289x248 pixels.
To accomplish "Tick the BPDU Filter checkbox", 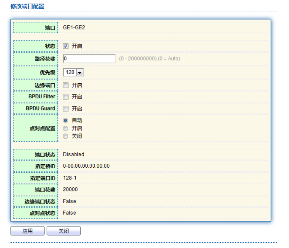I will pos(66,97).
